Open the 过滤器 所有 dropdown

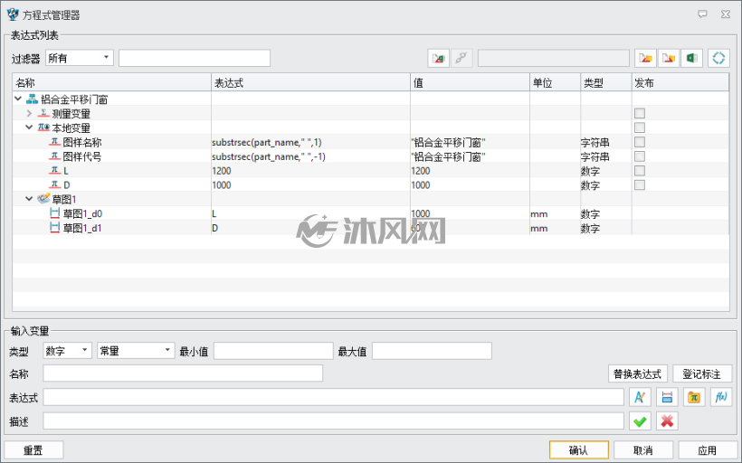pos(80,58)
